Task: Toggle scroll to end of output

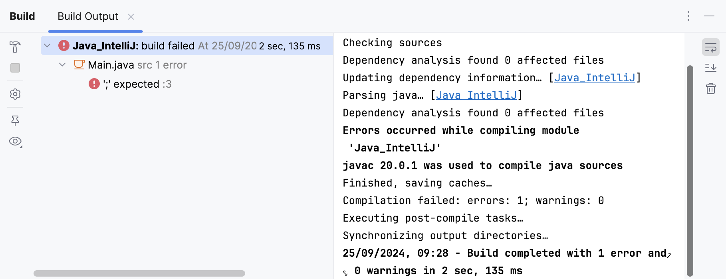Action: (710, 67)
